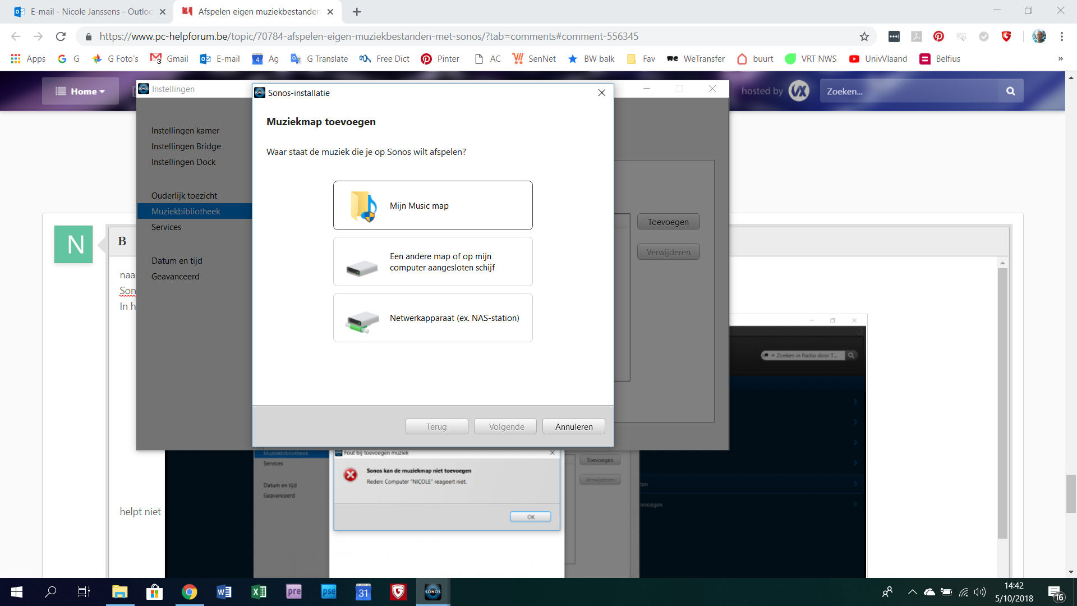Image resolution: width=1077 pixels, height=606 pixels.
Task: Expand the system tray hidden icons
Action: [912, 592]
